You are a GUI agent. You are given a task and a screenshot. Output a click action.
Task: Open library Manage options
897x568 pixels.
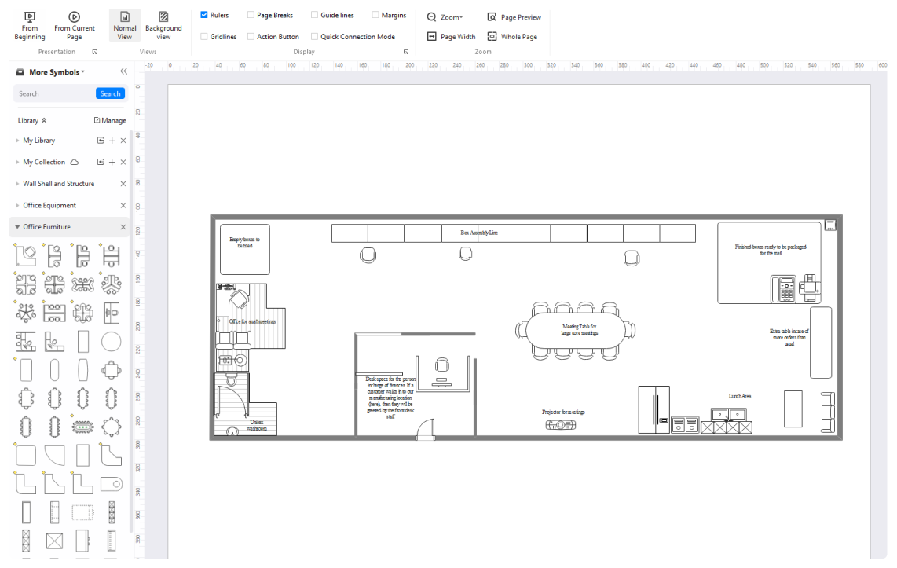pyautogui.click(x=110, y=121)
